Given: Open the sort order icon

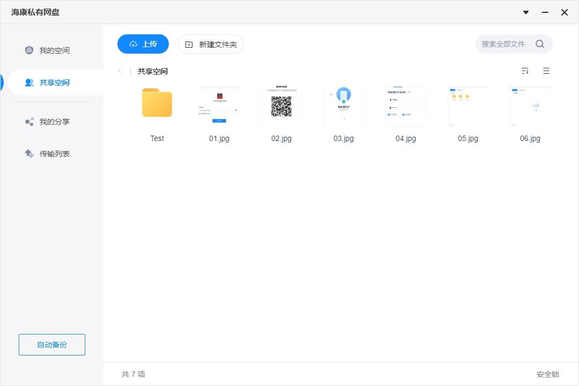Looking at the screenshot, I should pos(524,70).
